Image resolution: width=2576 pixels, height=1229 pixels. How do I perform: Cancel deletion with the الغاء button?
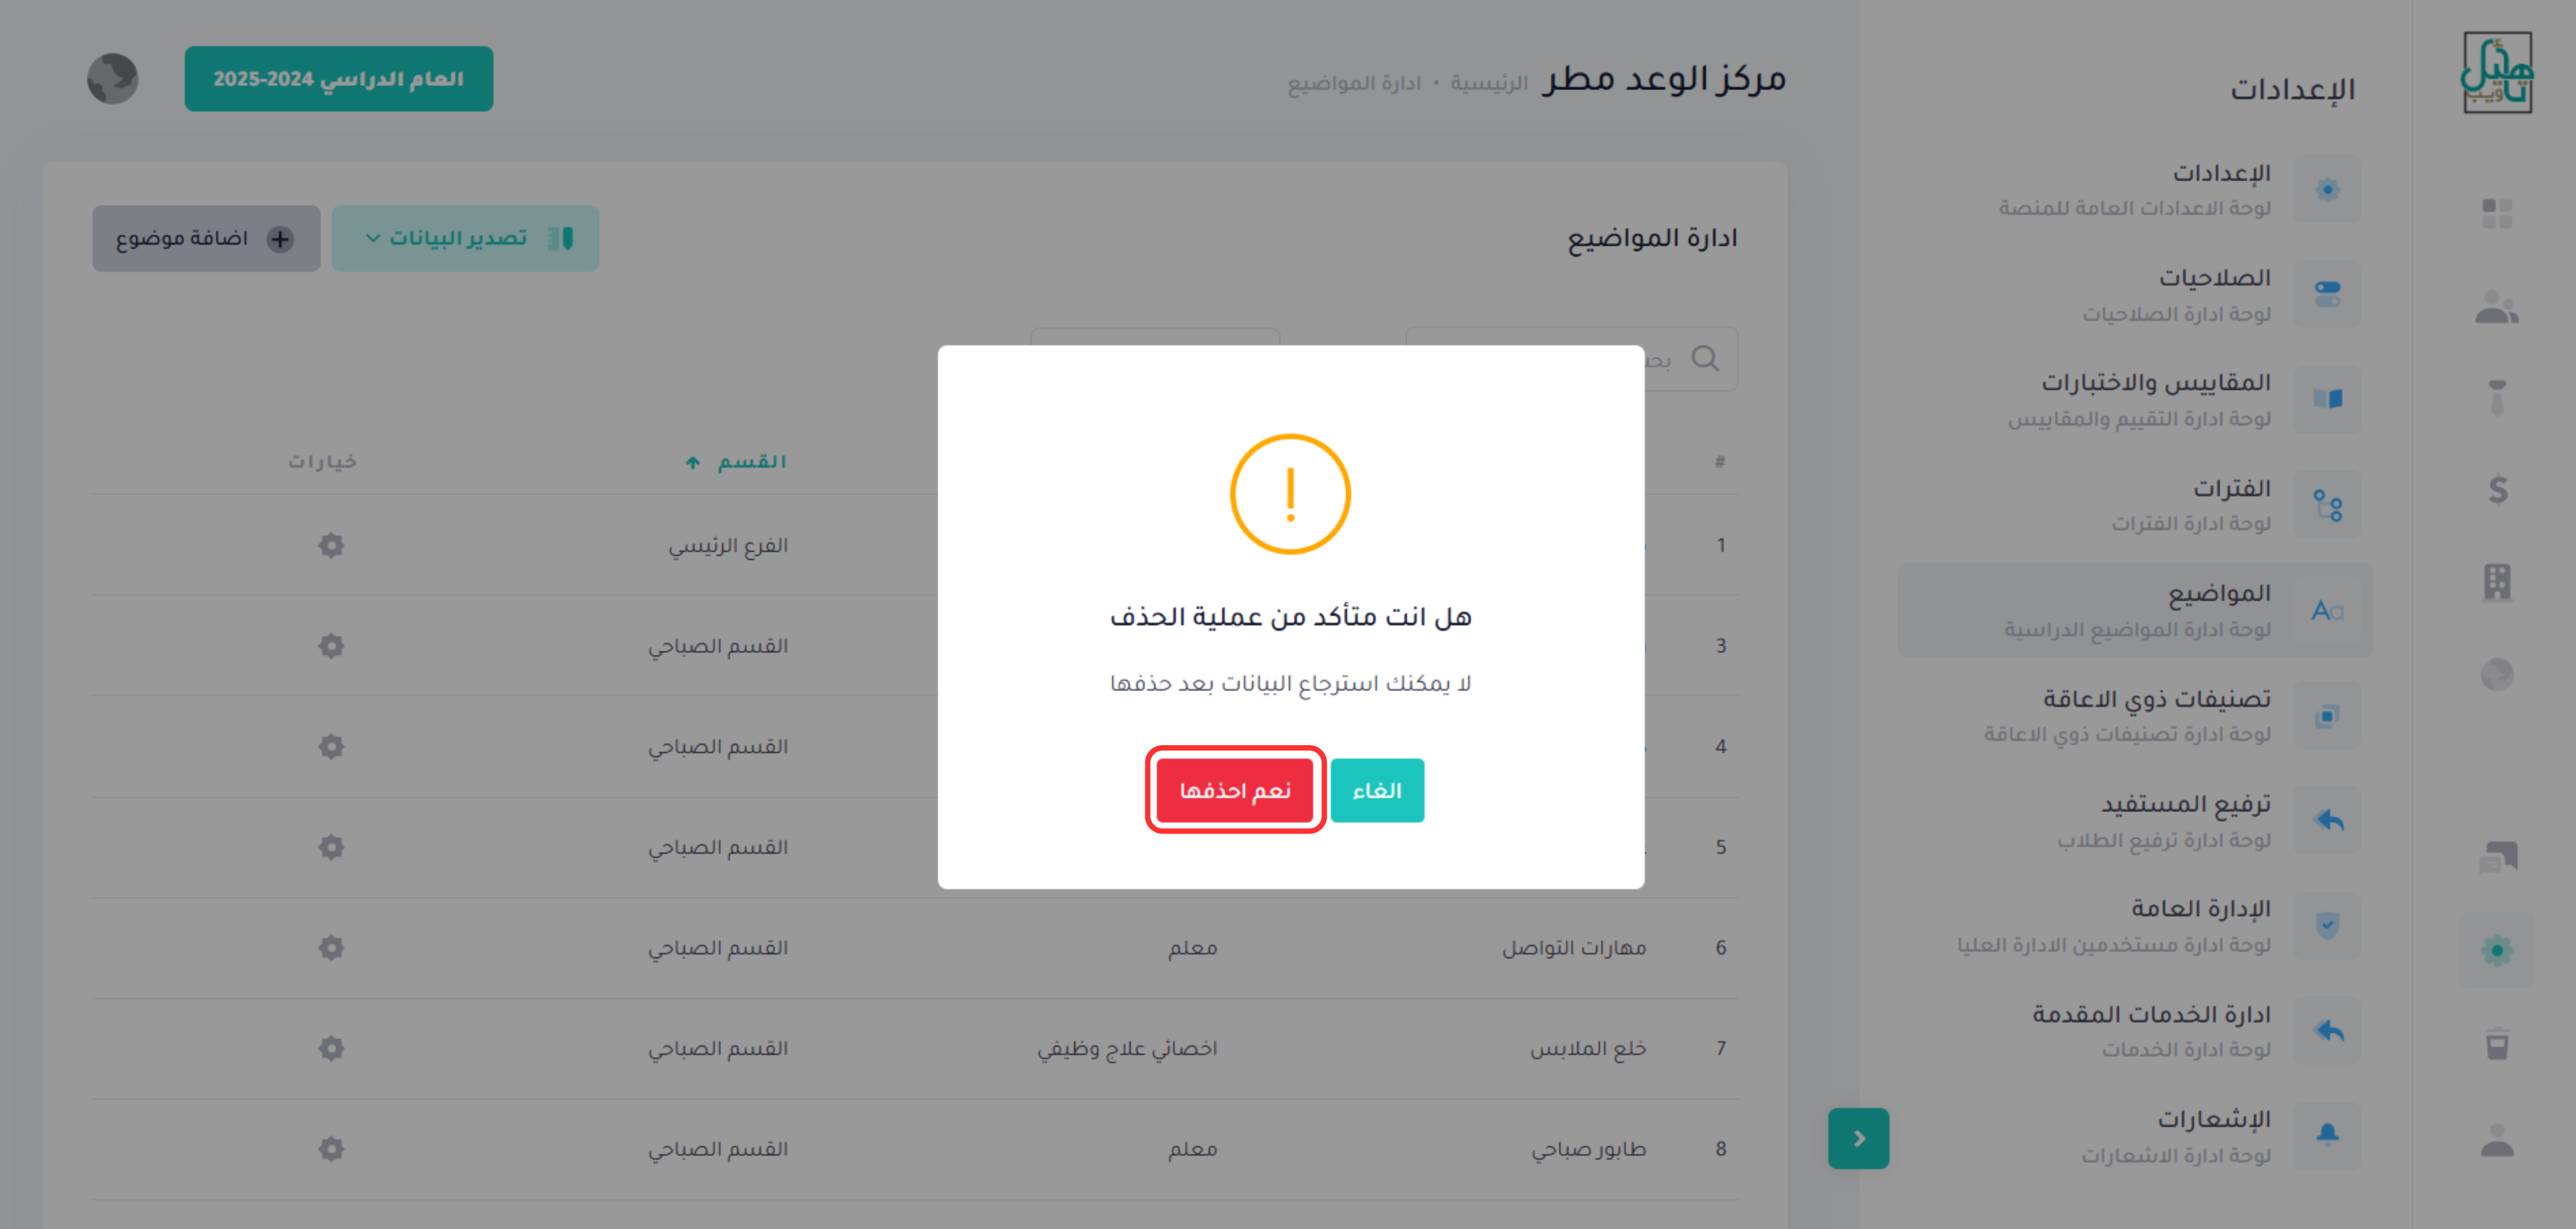(1377, 790)
